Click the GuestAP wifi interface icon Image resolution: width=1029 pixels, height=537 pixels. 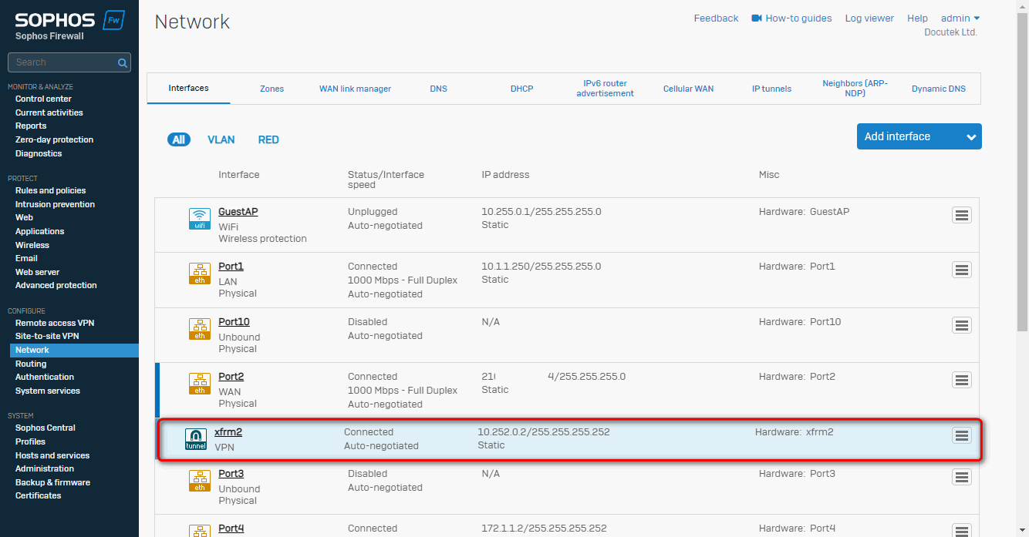click(200, 219)
